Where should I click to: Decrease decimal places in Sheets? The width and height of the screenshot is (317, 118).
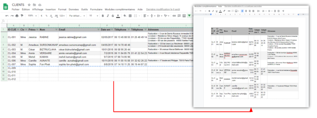pos(51,16)
